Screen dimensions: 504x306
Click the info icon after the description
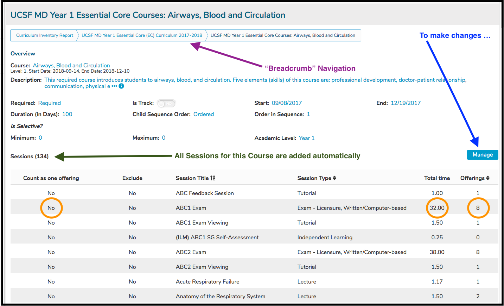(x=121, y=86)
